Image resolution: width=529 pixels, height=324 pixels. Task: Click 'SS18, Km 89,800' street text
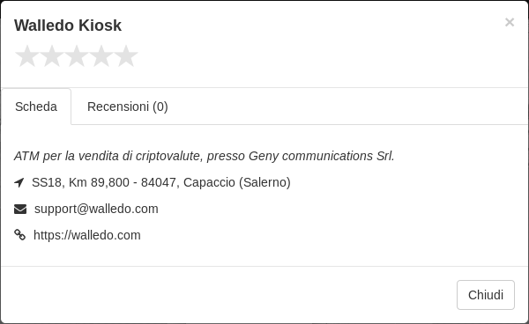pos(80,182)
